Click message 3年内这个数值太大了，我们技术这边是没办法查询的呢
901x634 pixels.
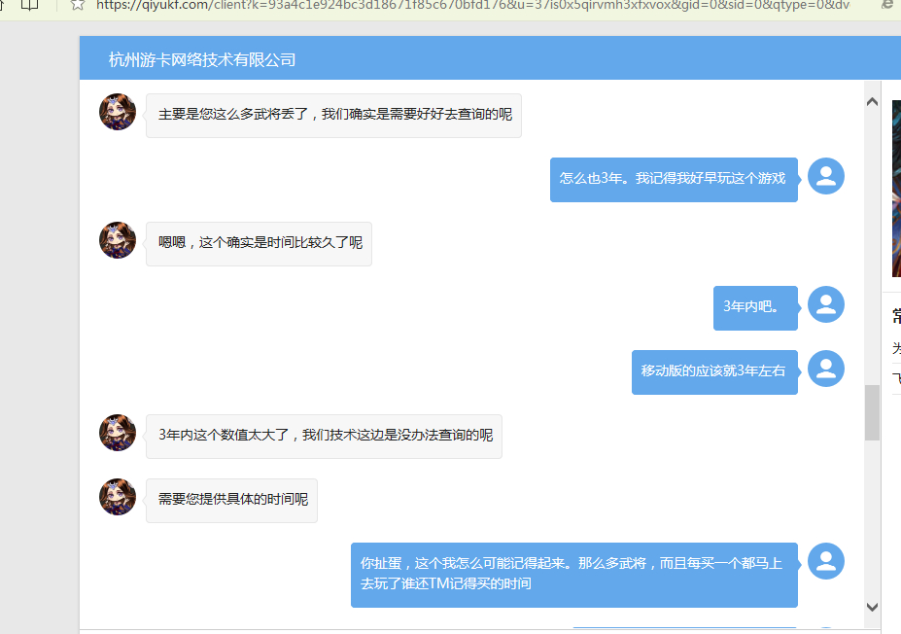point(324,437)
